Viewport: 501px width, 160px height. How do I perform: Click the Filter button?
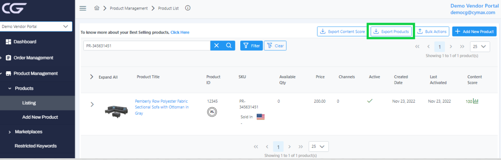click(252, 46)
